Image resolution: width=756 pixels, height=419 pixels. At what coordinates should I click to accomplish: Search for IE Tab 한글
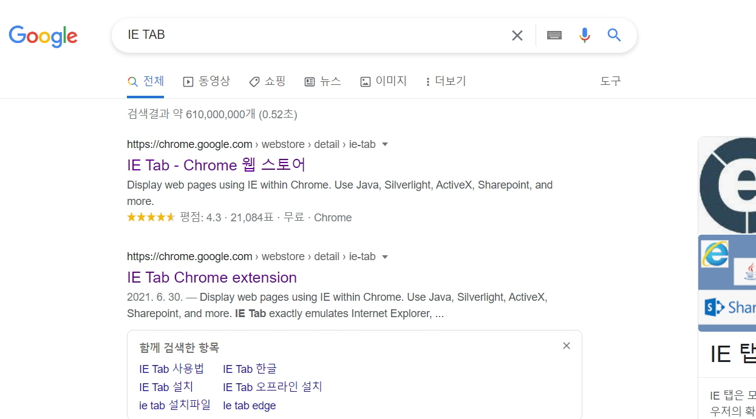click(x=250, y=369)
